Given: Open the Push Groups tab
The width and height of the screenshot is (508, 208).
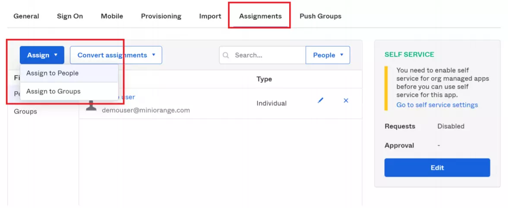Looking at the screenshot, I should (x=320, y=16).
